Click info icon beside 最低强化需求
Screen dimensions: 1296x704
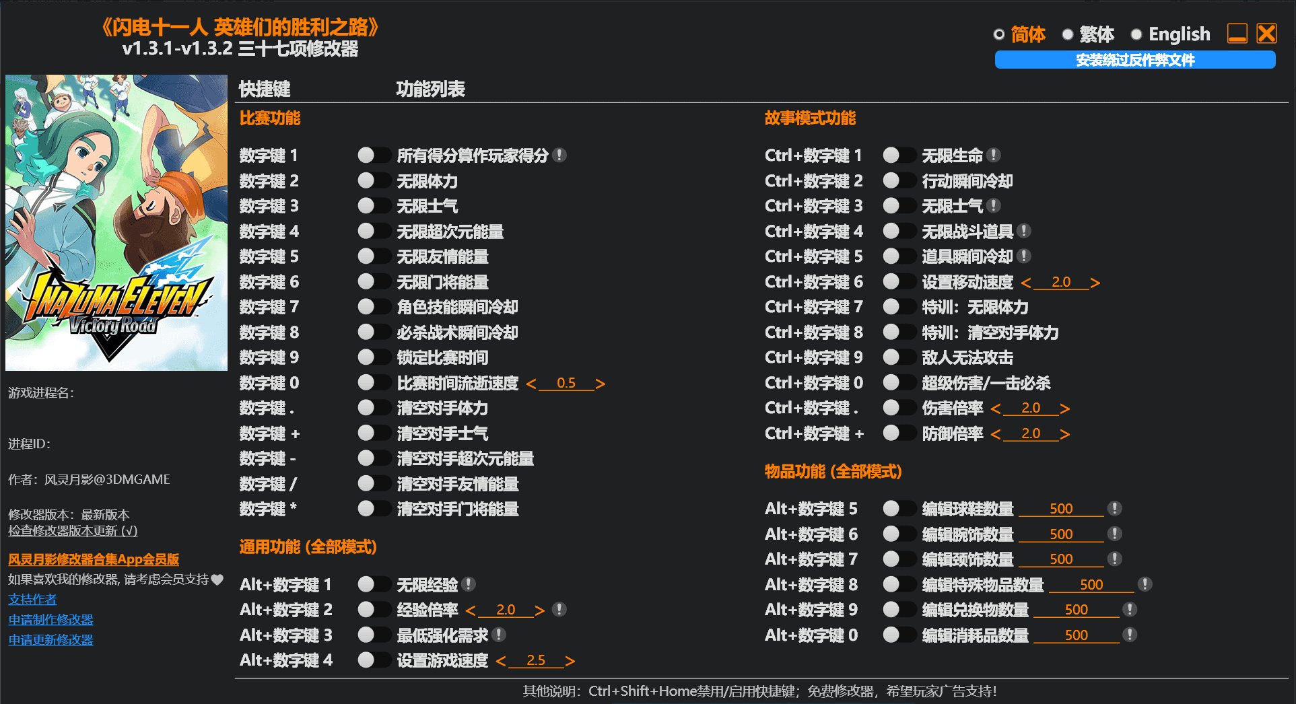pos(499,635)
